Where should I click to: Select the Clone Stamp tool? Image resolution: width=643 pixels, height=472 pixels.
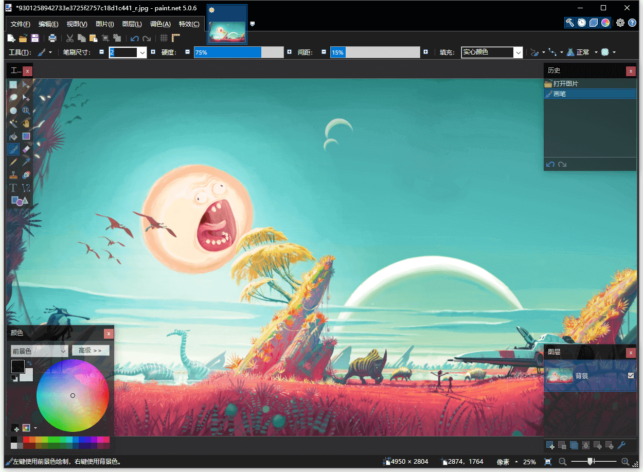click(x=13, y=175)
